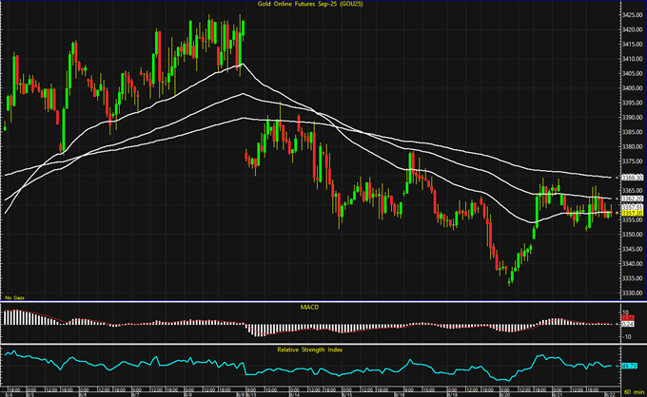The image size is (647, 397).
Task: Click the 3330.00 price axis level
Action: tap(630, 281)
